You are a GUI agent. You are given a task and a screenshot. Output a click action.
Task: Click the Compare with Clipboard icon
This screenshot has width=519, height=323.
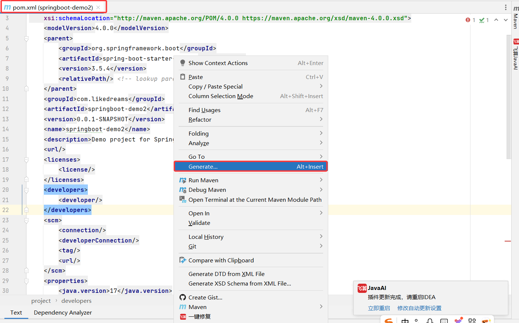click(183, 260)
